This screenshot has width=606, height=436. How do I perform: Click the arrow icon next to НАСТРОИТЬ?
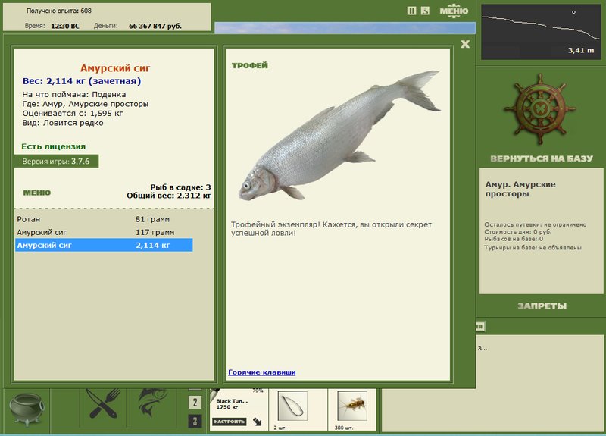[258, 422]
